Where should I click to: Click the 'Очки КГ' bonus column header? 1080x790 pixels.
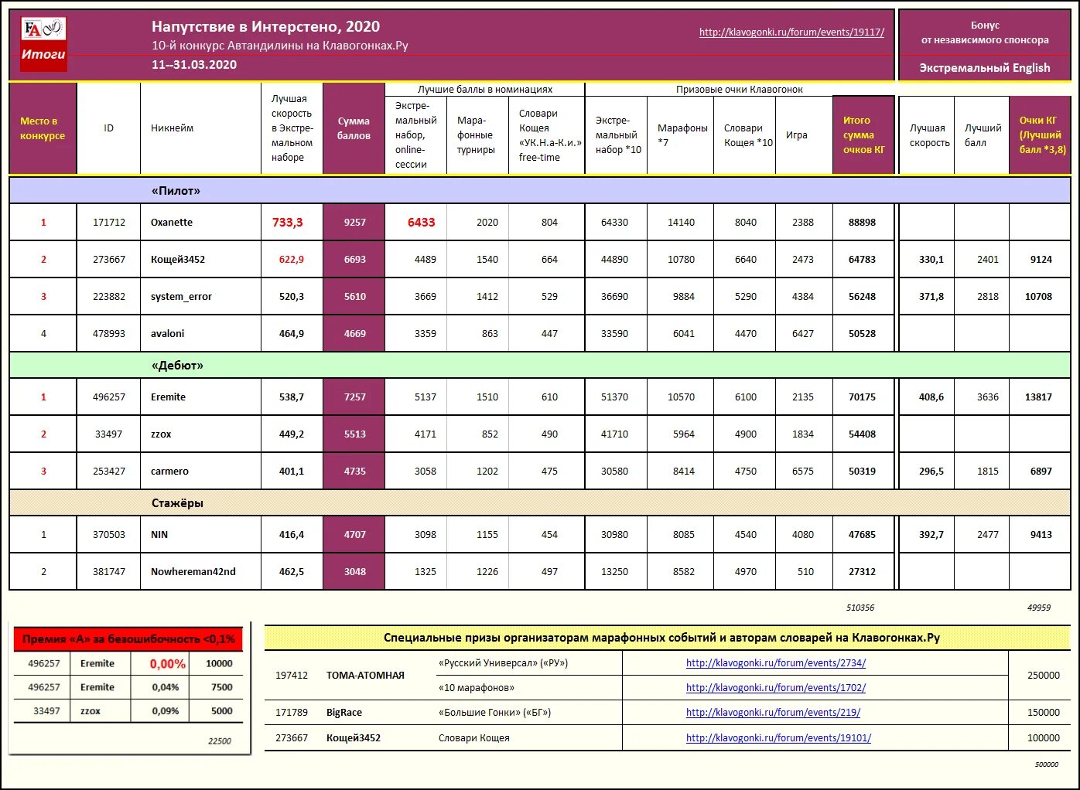point(1039,135)
